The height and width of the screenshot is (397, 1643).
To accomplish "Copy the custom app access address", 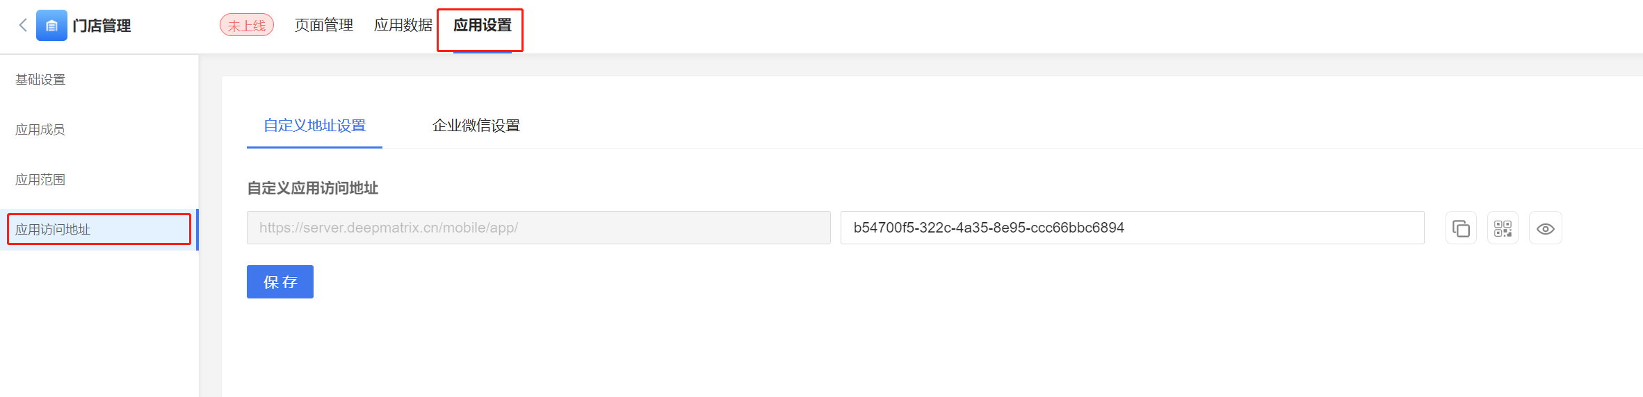I will [x=1461, y=228].
